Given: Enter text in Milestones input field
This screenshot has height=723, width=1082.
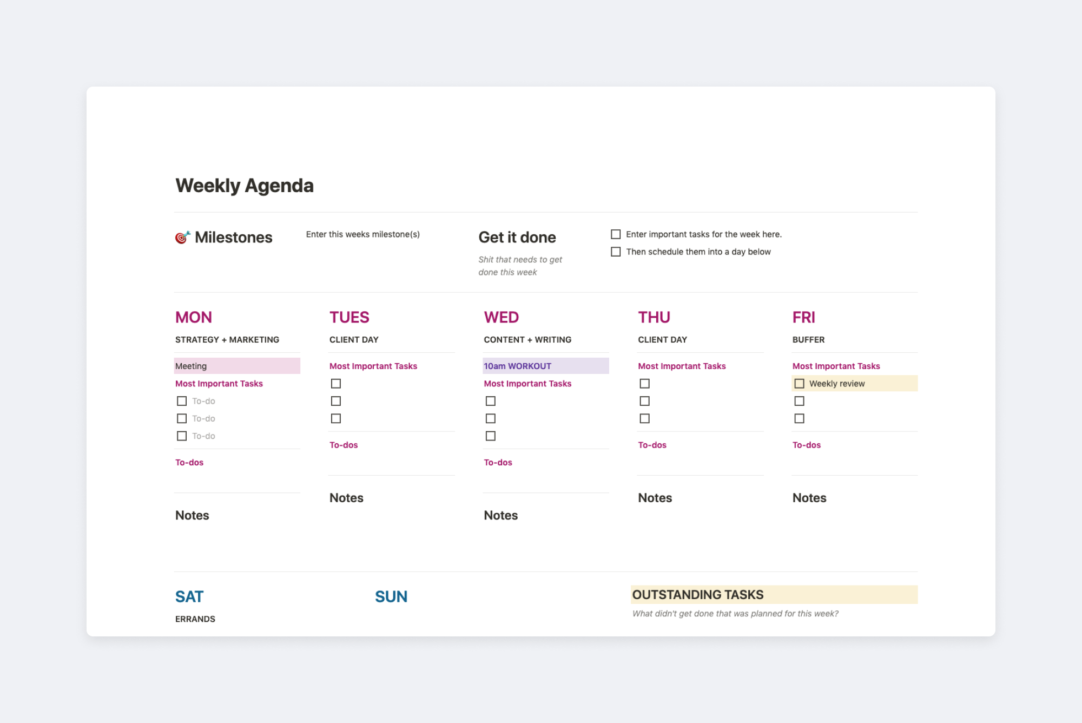Looking at the screenshot, I should coord(363,234).
